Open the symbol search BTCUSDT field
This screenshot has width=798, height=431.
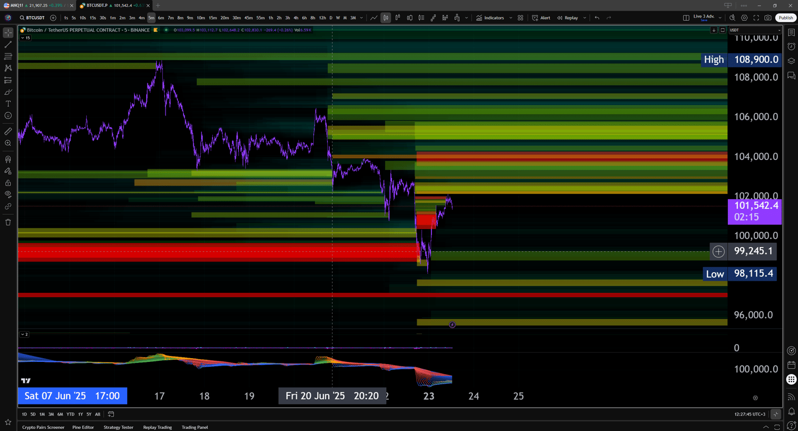32,18
